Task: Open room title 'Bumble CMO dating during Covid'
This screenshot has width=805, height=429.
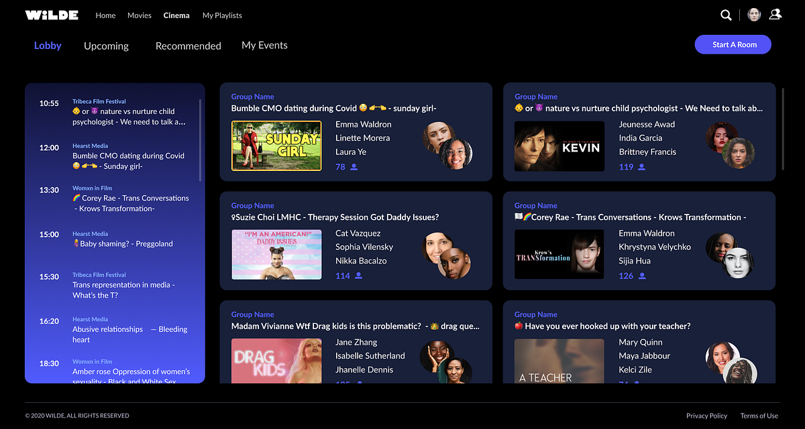Action: coord(334,108)
